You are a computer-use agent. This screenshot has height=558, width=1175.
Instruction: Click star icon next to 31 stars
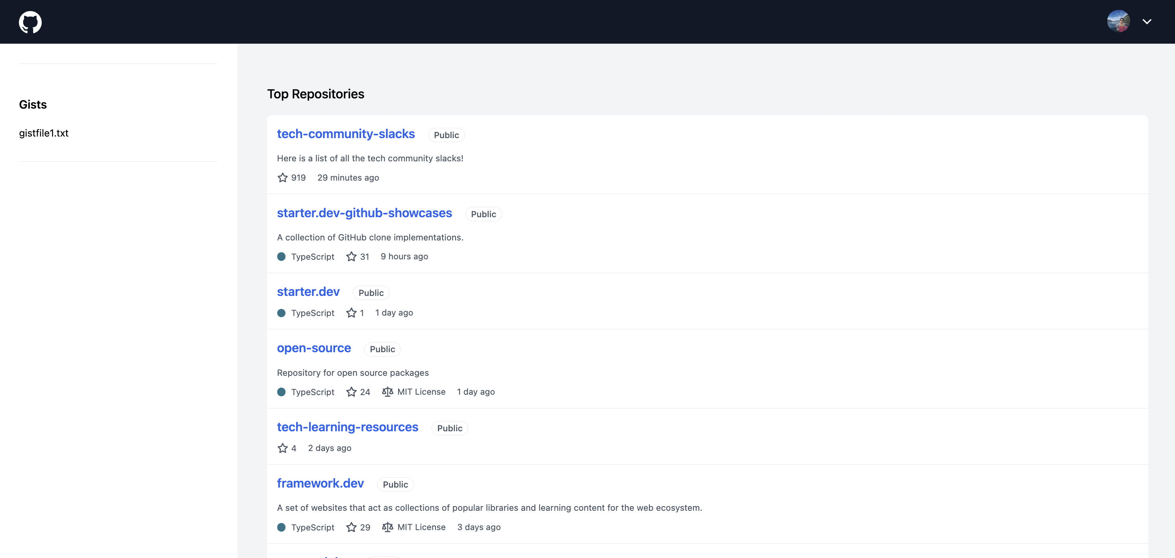351,256
